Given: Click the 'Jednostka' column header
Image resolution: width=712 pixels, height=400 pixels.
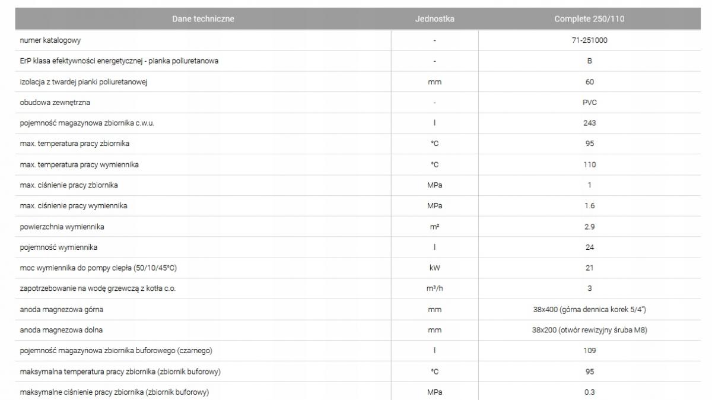Looking at the screenshot, I should point(434,19).
